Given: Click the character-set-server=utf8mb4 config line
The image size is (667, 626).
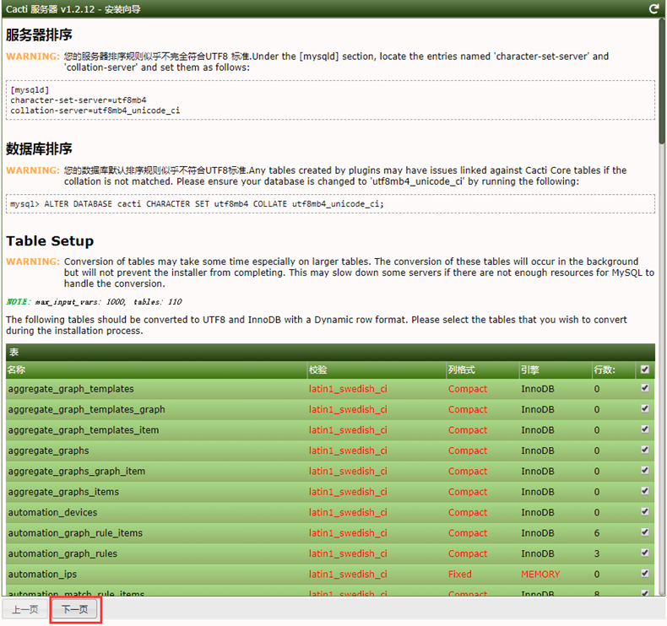Looking at the screenshot, I should coord(79,100).
